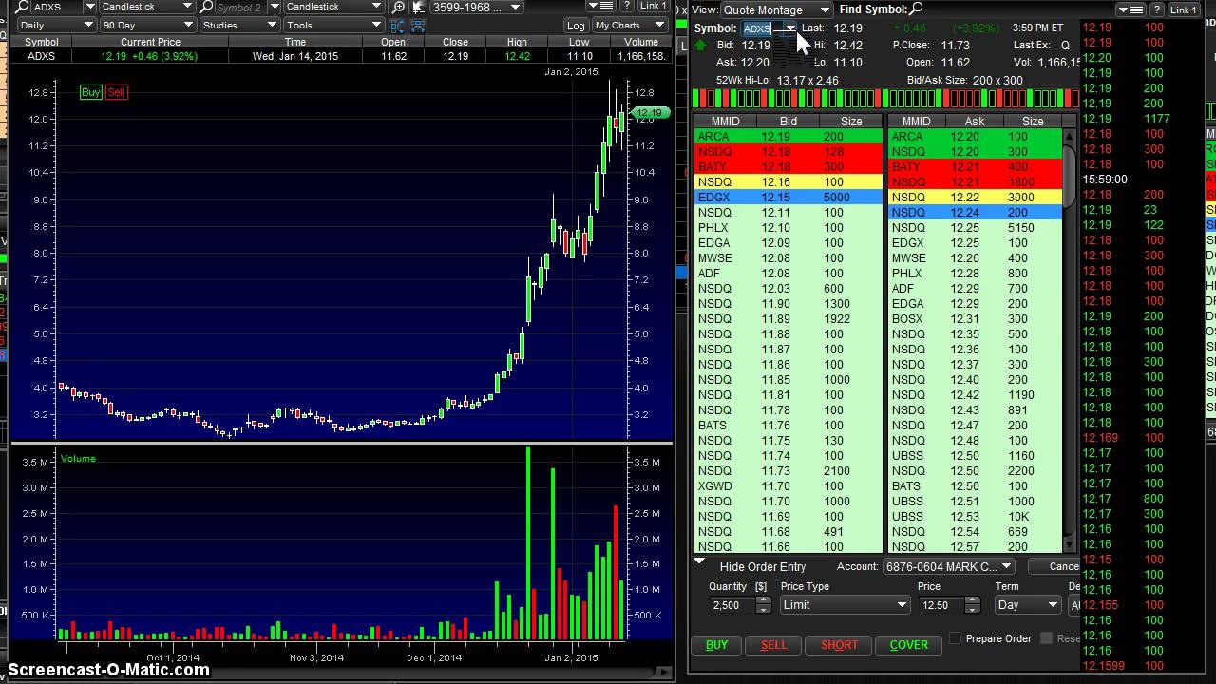Toggle the Log scale button

(576, 26)
